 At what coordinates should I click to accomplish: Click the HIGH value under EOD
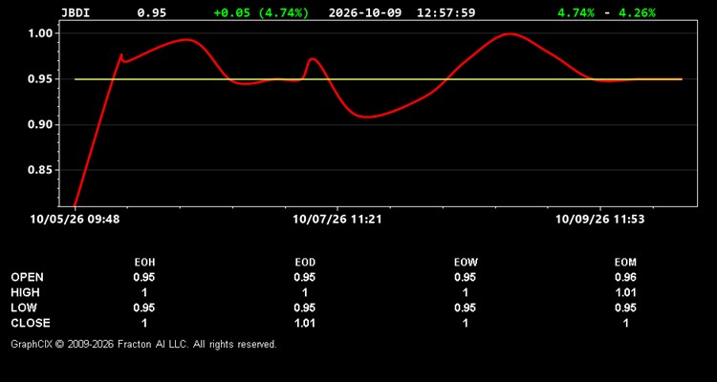coord(305,292)
